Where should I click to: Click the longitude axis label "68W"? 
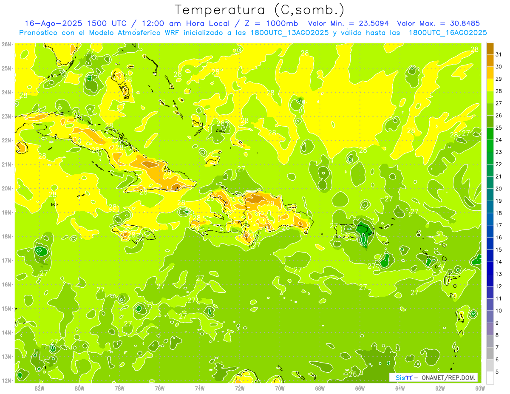[320, 388]
